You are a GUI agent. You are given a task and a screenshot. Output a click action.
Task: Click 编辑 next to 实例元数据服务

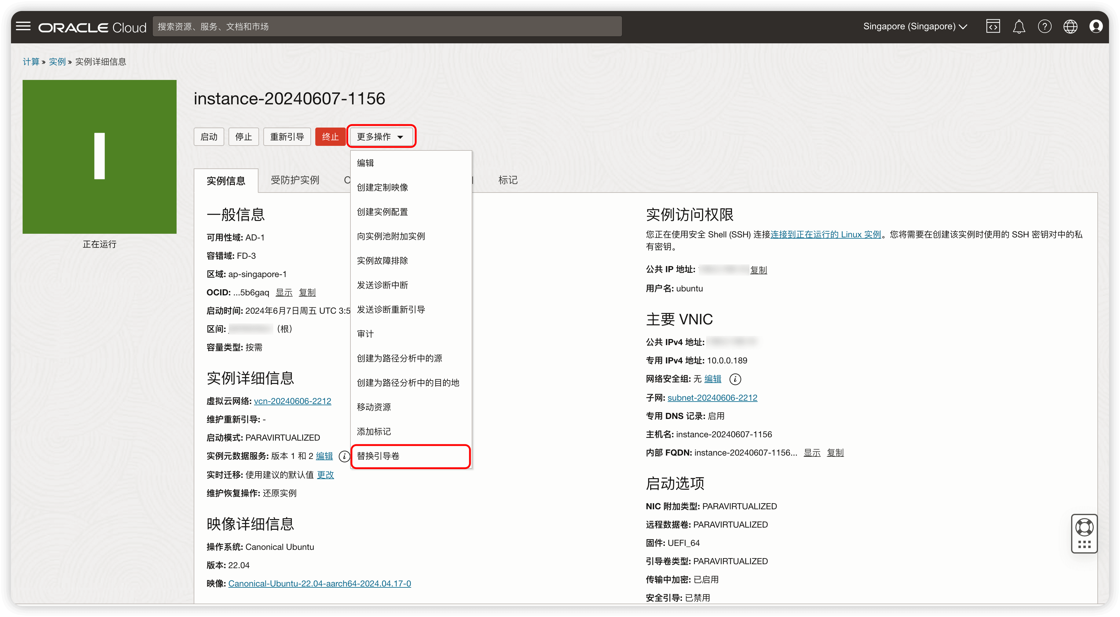(x=324, y=456)
